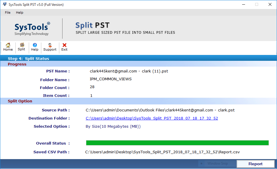Screen dimensions: 277x169
Task: Click the SysTools logo
Action: pos(32,29)
